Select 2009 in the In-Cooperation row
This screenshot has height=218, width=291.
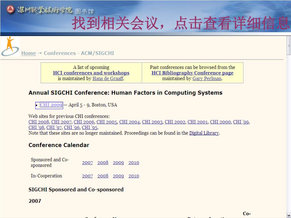tap(119, 176)
